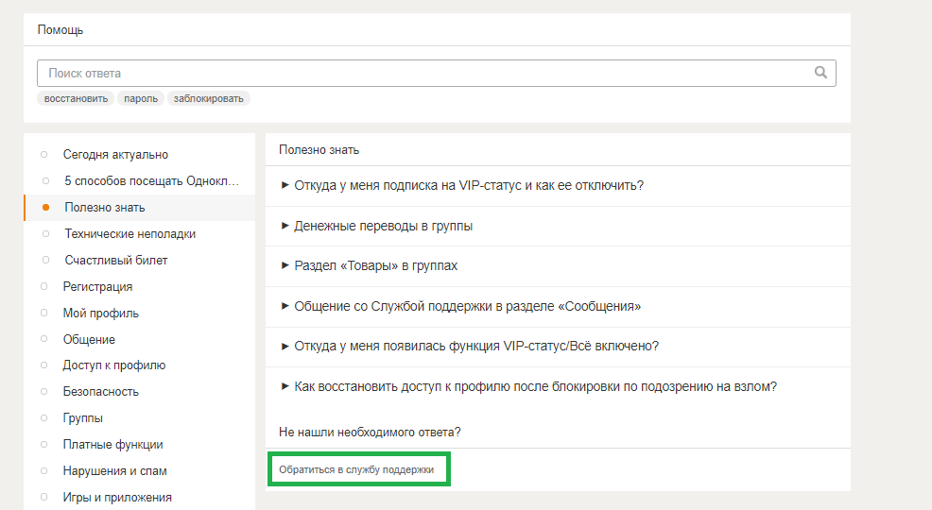This screenshot has width=932, height=510.
Task: Expand the 'VIP-статус/Всё включено' question
Action: point(475,346)
